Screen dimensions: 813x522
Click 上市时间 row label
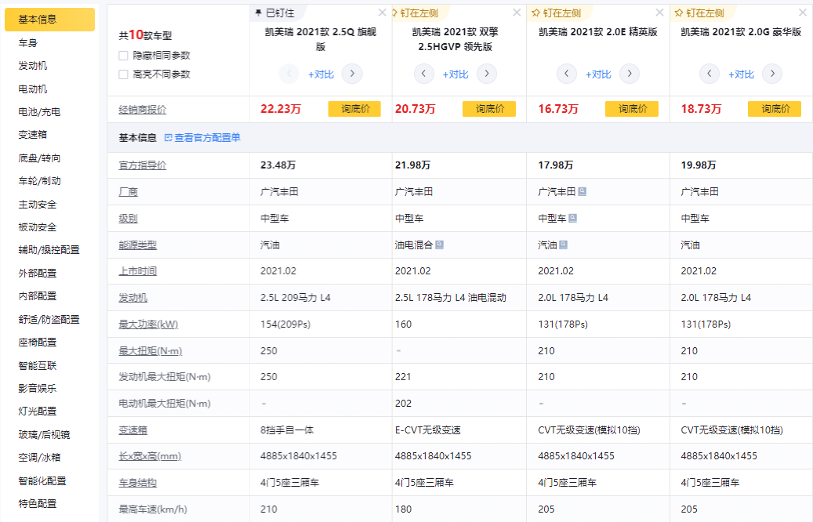137,270
